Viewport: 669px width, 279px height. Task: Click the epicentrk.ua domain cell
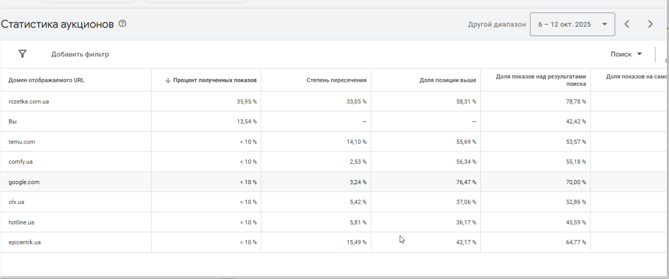tap(25, 242)
